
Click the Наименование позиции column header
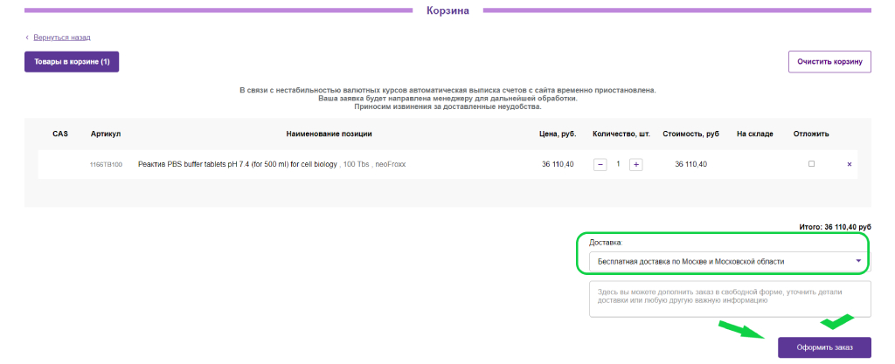[329, 134]
